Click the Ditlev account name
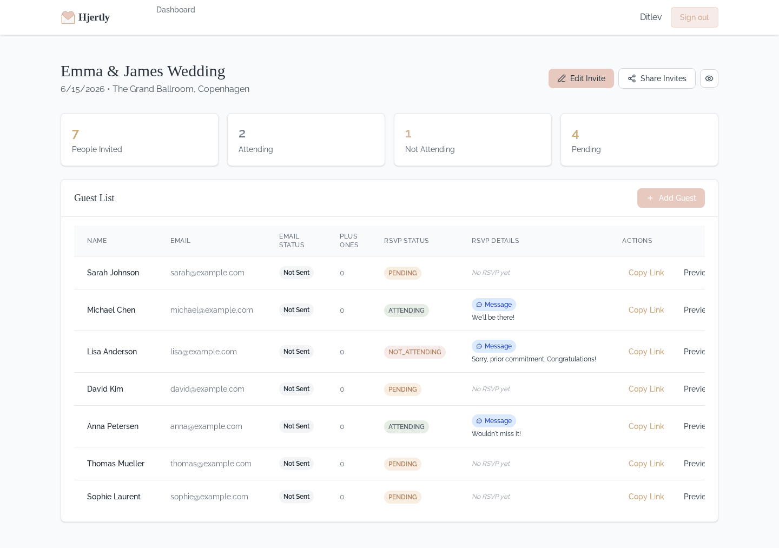This screenshot has height=548, width=779. point(650,17)
